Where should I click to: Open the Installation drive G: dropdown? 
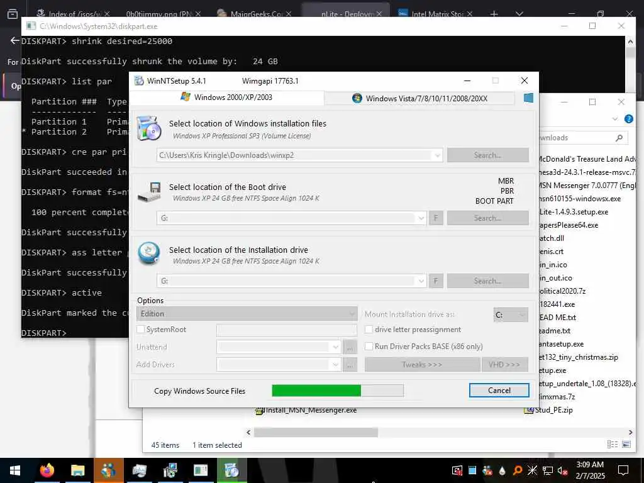(421, 281)
